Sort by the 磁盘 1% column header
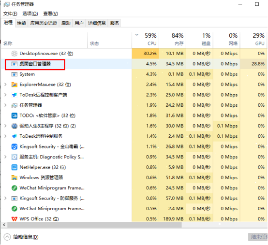 199,40
